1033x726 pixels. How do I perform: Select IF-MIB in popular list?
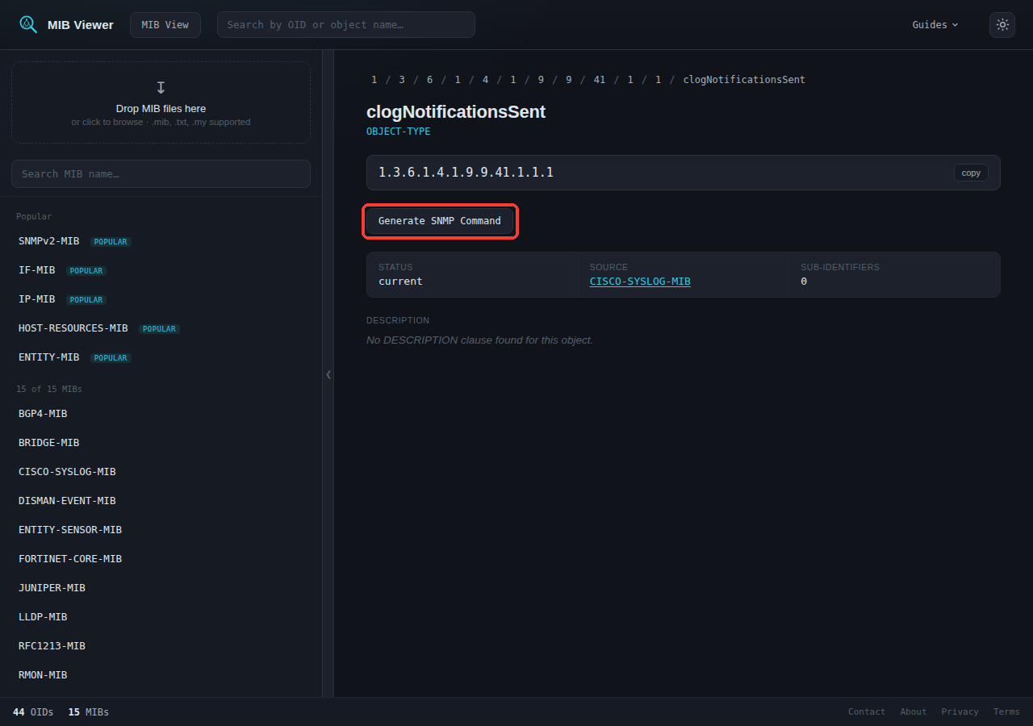[x=161, y=270]
